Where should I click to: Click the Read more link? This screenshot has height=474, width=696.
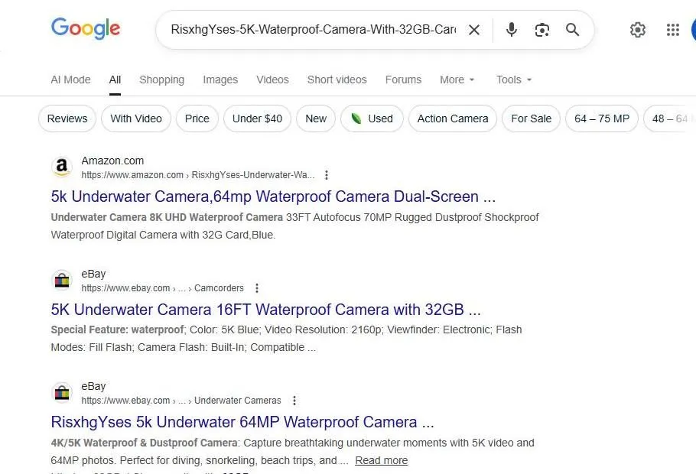[x=382, y=460]
